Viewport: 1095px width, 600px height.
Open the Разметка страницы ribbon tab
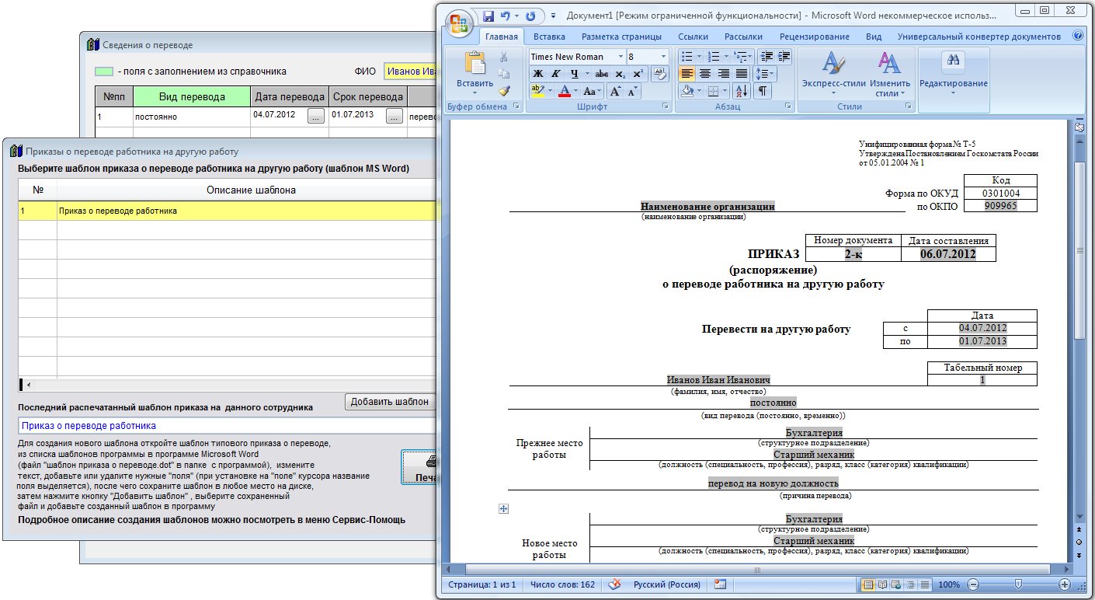[x=621, y=37]
